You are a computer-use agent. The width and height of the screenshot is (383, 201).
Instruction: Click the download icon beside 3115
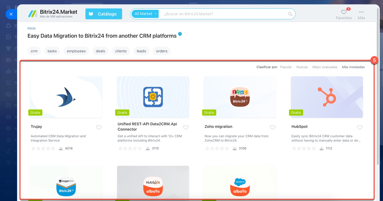pyautogui.click(x=148, y=148)
